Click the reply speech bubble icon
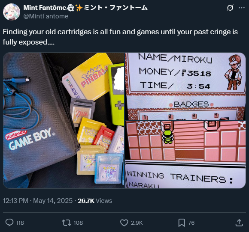249x232 pixels. 9,223
